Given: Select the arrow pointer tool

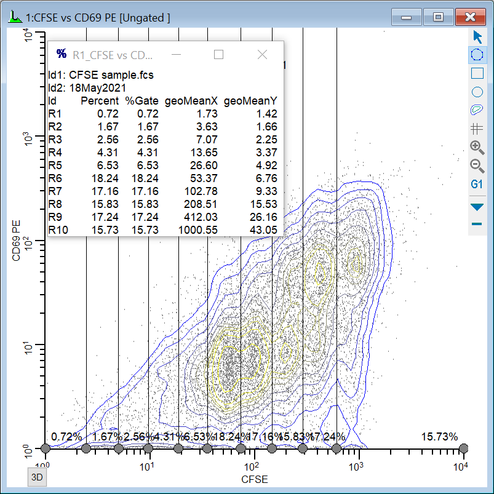Looking at the screenshot, I should pos(477,36).
